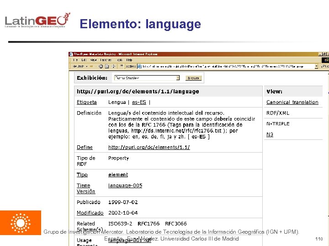The width and height of the screenshot is (329, 246).
Task: Click the Property value for Tipo de RDF
Action: click(x=118, y=158)
